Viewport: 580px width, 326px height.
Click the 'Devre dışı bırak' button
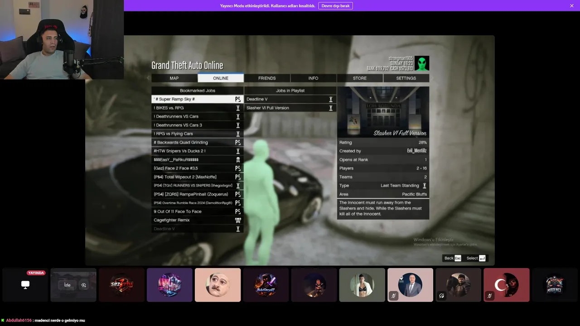coord(335,6)
